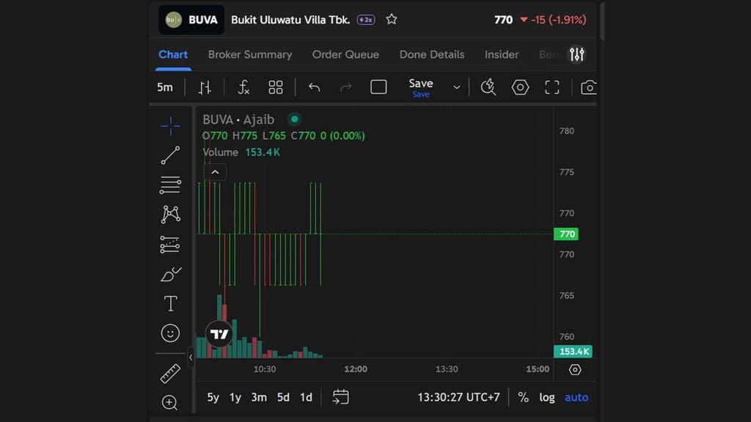This screenshot has width=751, height=422.
Task: Select the zoom in tool
Action: pos(169,402)
